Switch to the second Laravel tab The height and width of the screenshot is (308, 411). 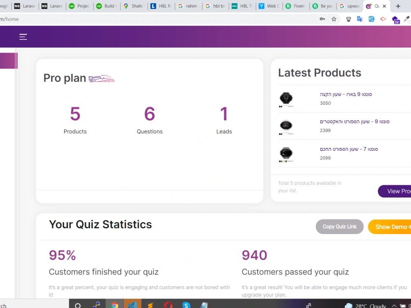pos(52,6)
